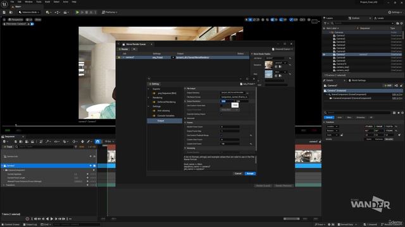Click the green Play button in the main toolbar
This screenshot has height=227, width=405.
(x=77, y=12)
